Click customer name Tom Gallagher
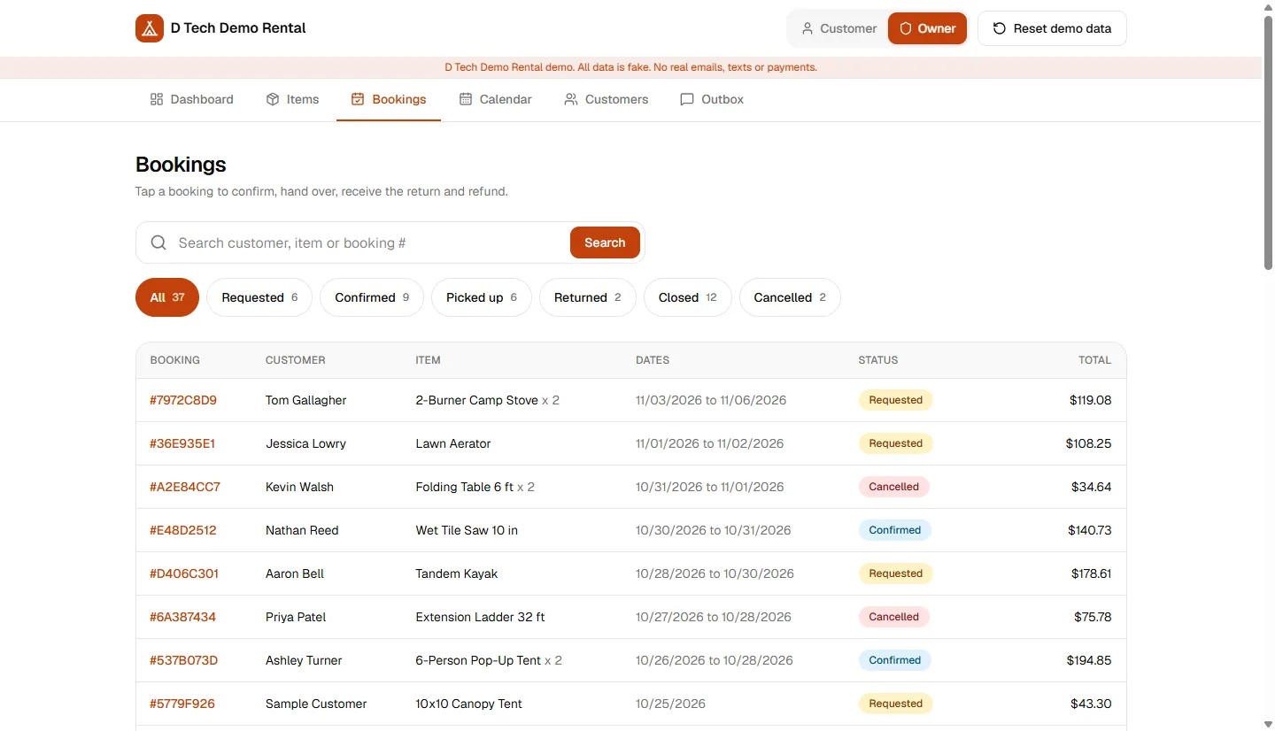1275x731 pixels. coord(305,400)
